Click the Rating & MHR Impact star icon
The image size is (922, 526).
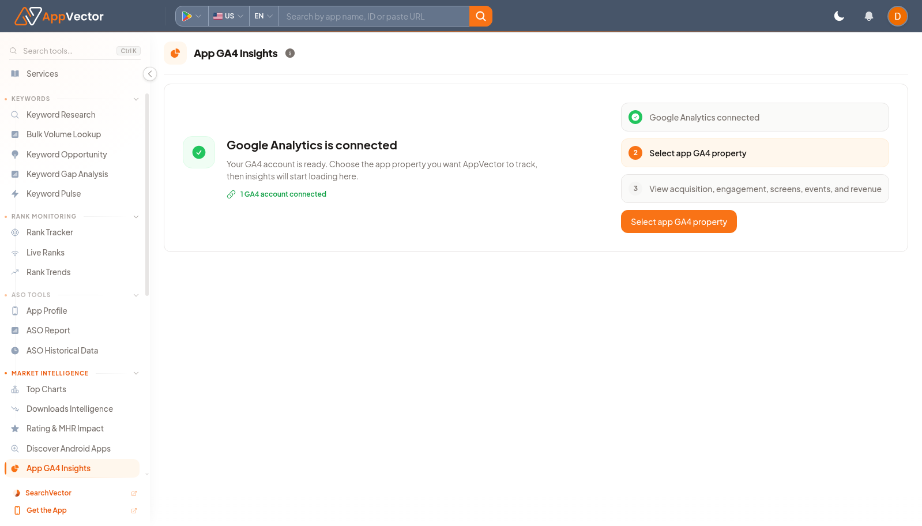pos(15,429)
